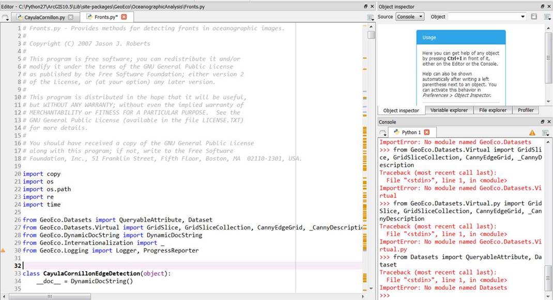This screenshot has width=553, height=300.
Task: Click the editor horizontal scroll-right arrow
Action: [x=363, y=296]
